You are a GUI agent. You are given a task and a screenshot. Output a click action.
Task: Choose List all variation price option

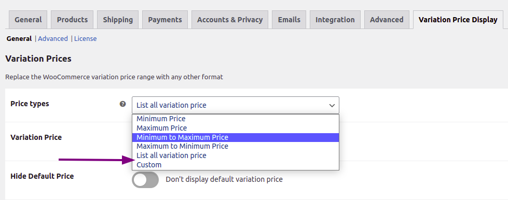point(236,155)
